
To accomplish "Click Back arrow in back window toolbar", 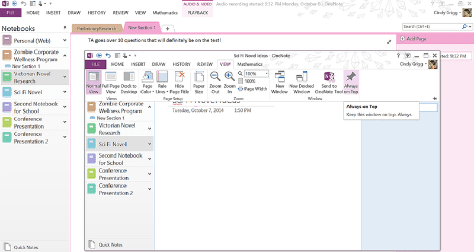I will (x=14, y=4).
